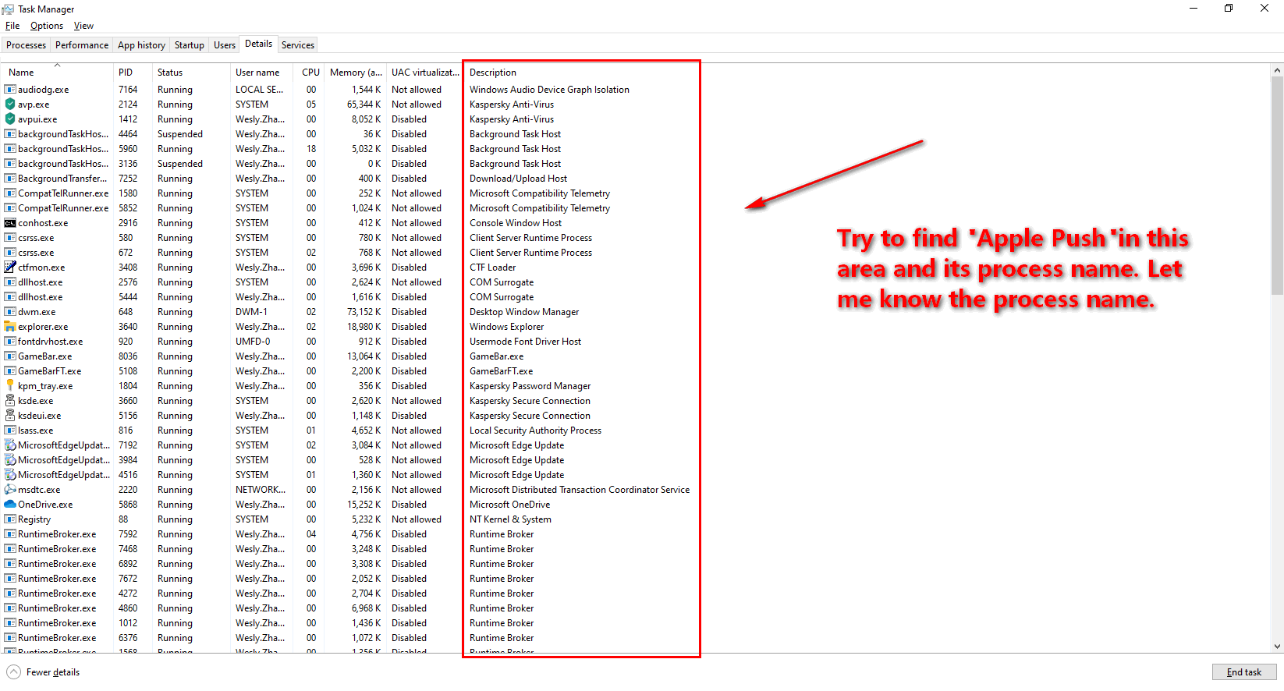Click the fontdrvhost.exe process icon
The width and height of the screenshot is (1284, 691).
click(10, 342)
